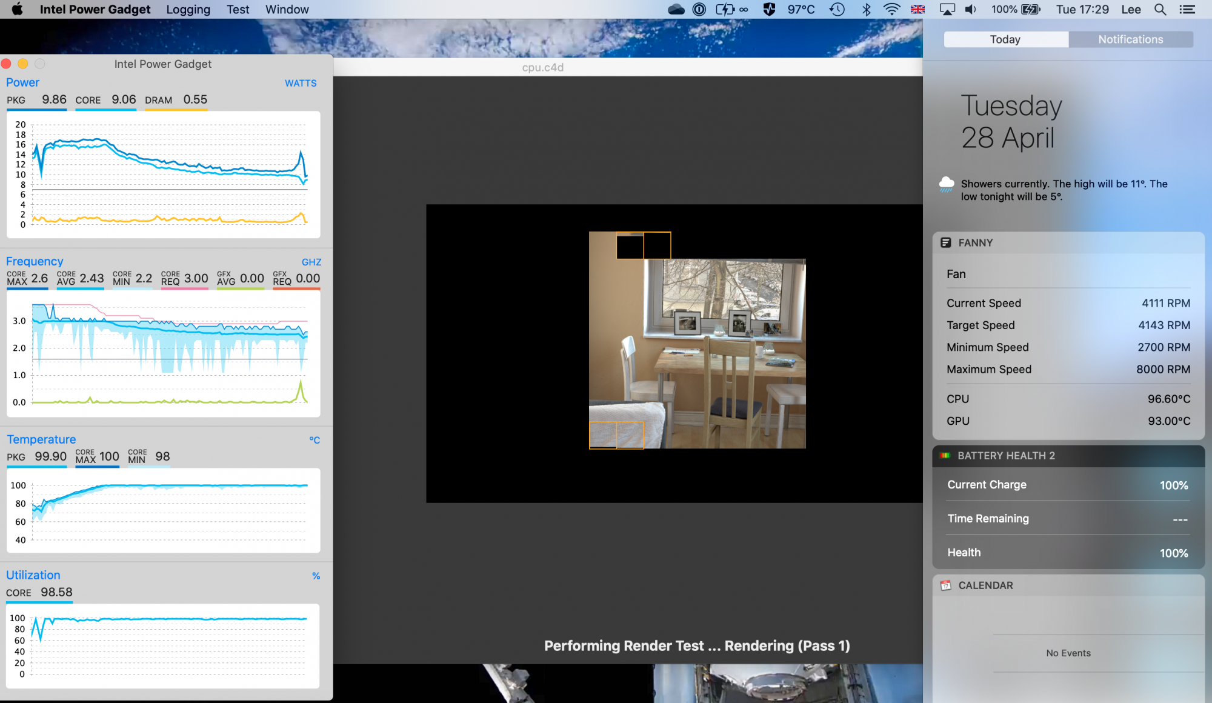Open Spotlight search magnifier
Screen dimensions: 1212x703
pos(1160,9)
